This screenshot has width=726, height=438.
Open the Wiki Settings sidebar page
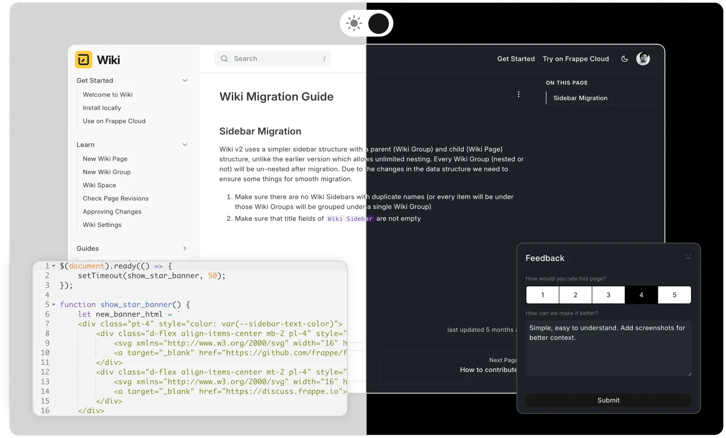pos(102,225)
